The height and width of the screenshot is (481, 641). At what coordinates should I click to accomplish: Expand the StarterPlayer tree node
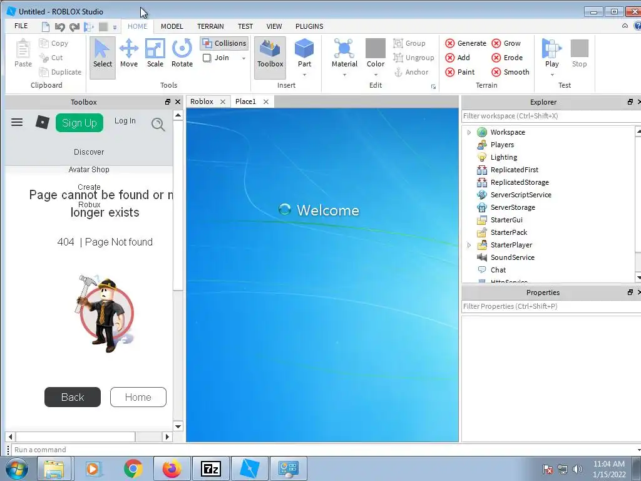coord(469,245)
